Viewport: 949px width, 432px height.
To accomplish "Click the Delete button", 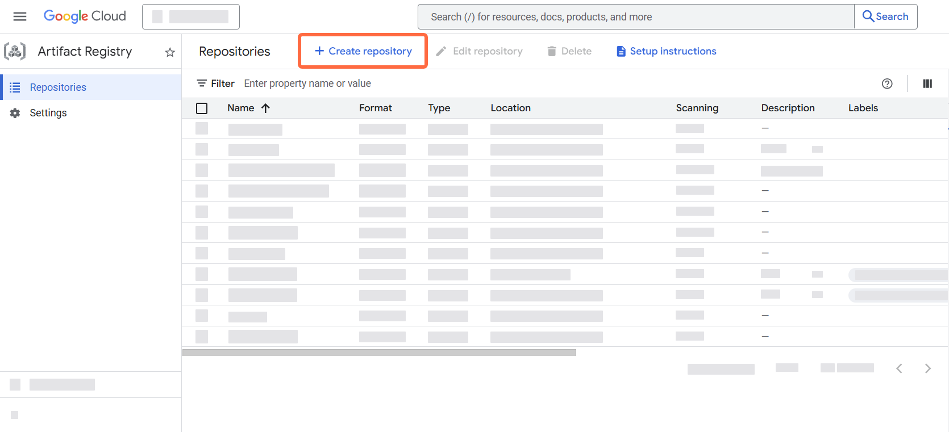I will (569, 51).
